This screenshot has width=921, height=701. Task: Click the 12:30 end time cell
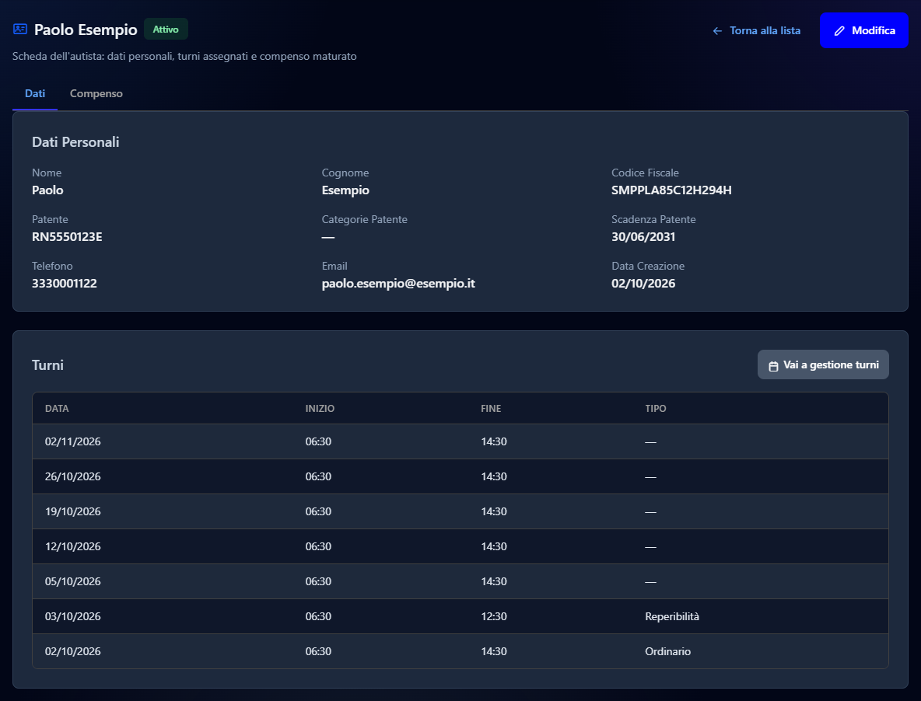(494, 616)
